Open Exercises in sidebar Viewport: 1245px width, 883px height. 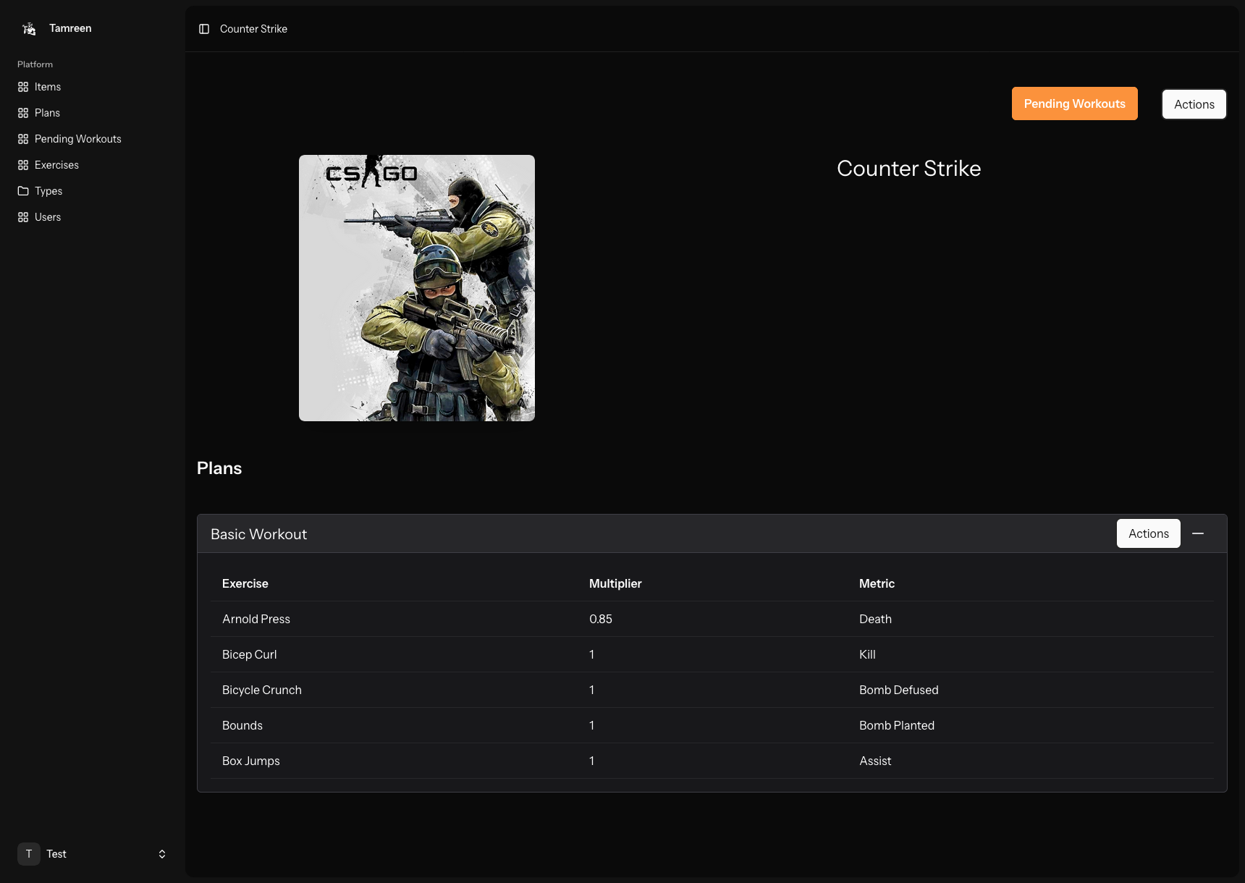[x=93, y=165]
